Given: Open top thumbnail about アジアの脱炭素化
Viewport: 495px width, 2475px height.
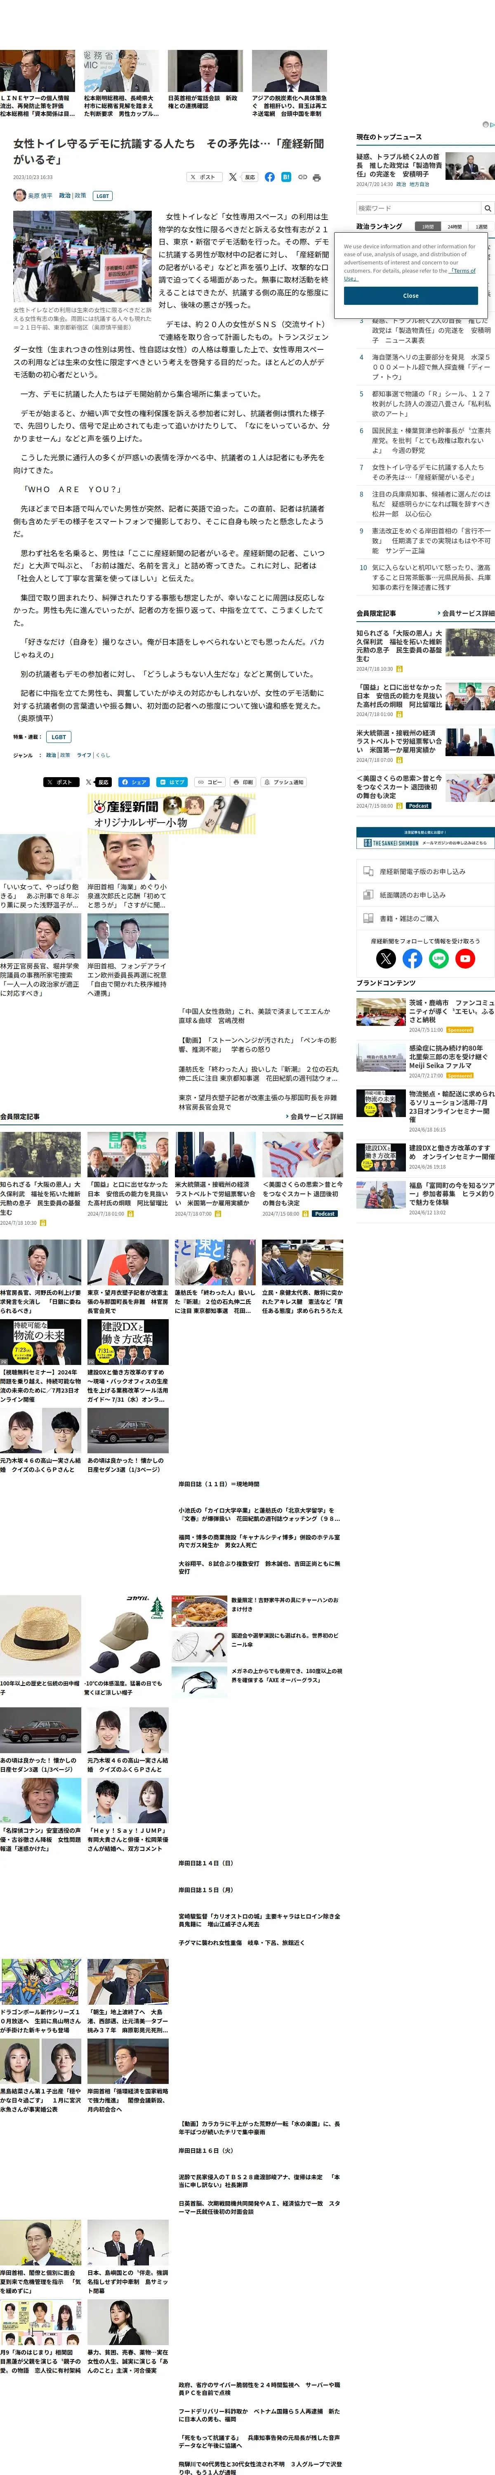Looking at the screenshot, I should tap(289, 71).
